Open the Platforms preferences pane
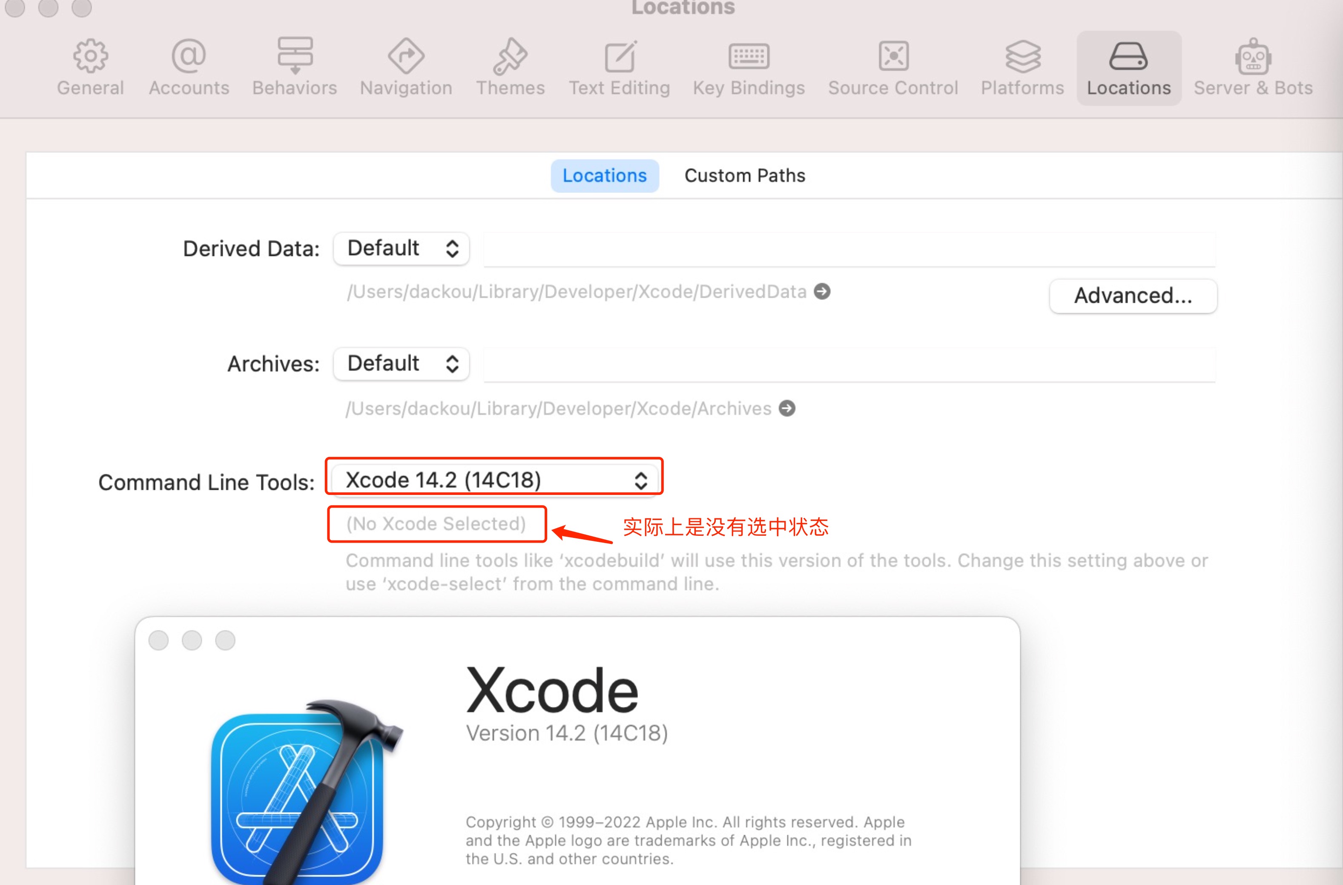Image resolution: width=1343 pixels, height=885 pixels. pos(1022,68)
